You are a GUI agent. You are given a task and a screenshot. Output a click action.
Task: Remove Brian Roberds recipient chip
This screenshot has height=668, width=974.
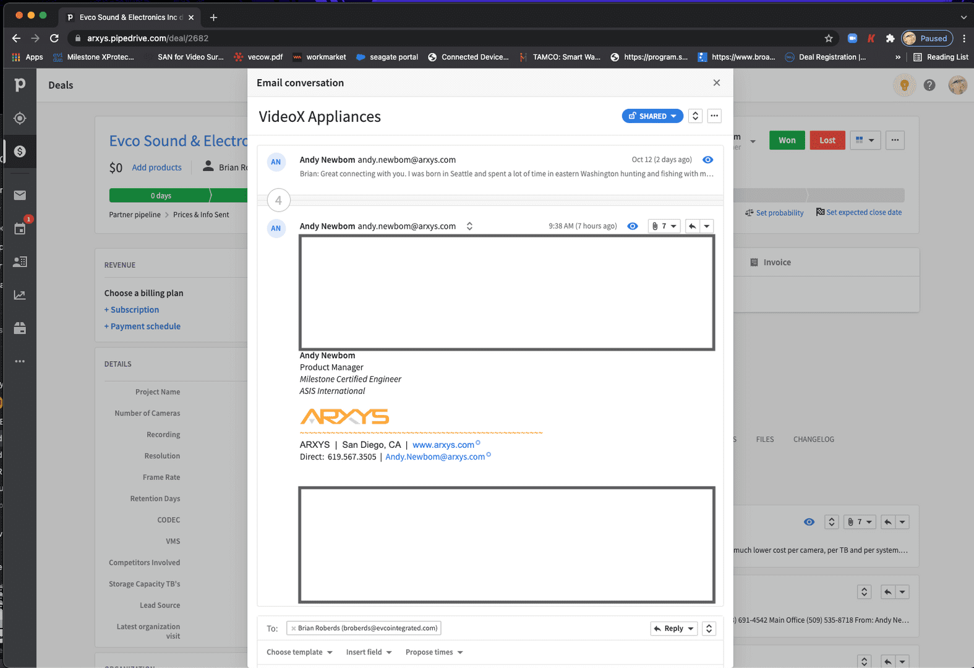pos(293,628)
